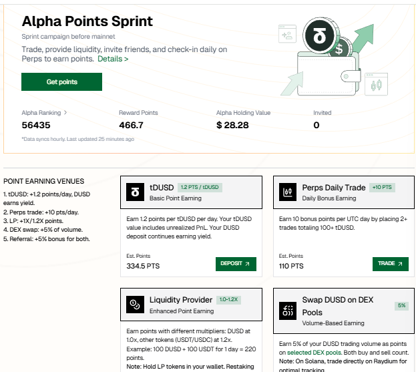
Task: Click the Reward Points value 466.7
Action: tap(131, 125)
